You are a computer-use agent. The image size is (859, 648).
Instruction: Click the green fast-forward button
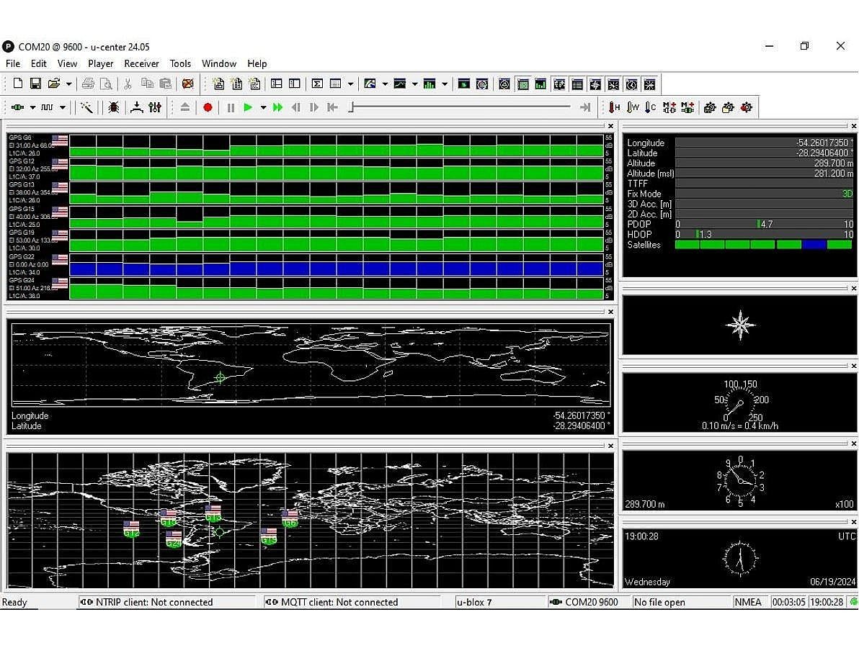tap(277, 107)
